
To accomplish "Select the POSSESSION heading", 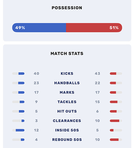I will click(x=67, y=8).
